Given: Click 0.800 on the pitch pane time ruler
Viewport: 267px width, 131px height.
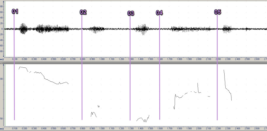Looking at the screenshot, I should 82,128.
